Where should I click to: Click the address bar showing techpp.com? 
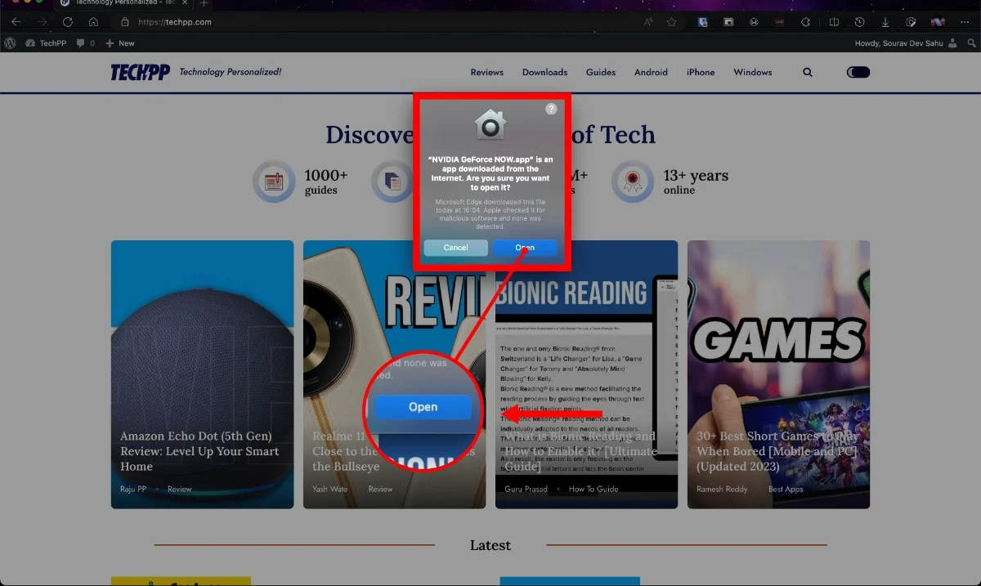click(x=327, y=22)
